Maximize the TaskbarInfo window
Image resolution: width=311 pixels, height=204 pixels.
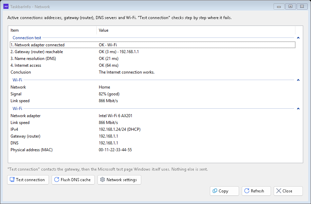(290, 6)
